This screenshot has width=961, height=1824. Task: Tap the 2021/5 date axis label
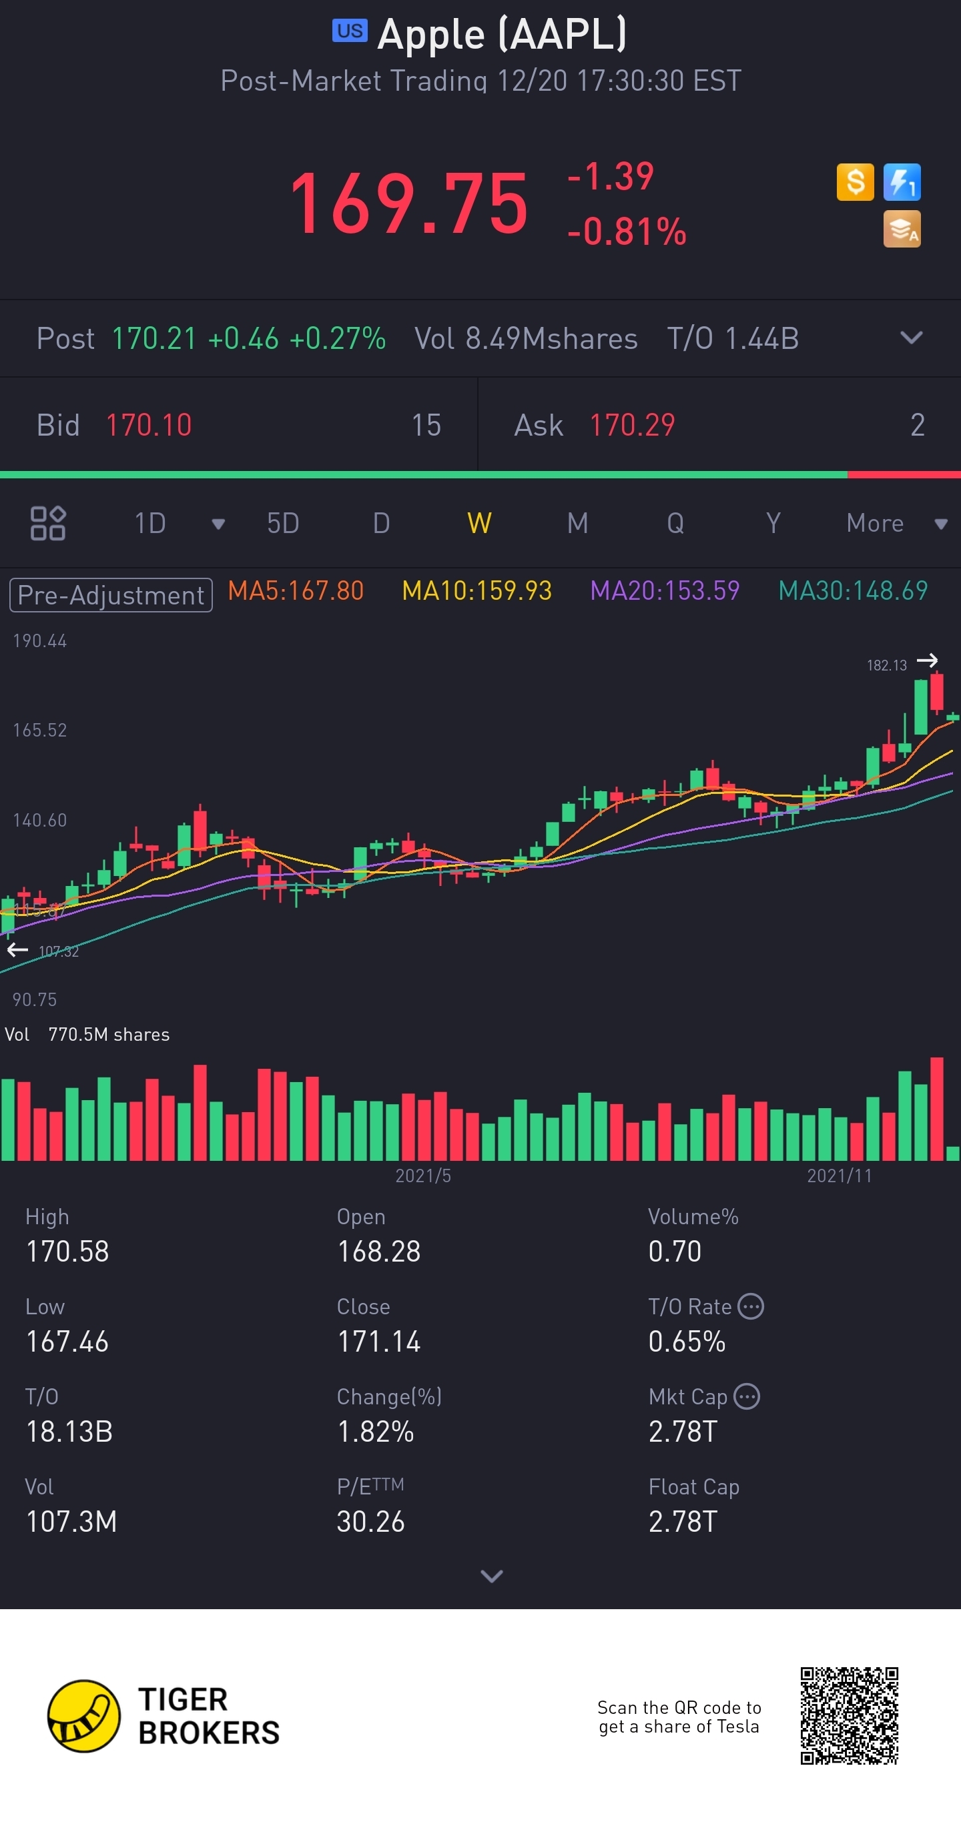point(423,1176)
